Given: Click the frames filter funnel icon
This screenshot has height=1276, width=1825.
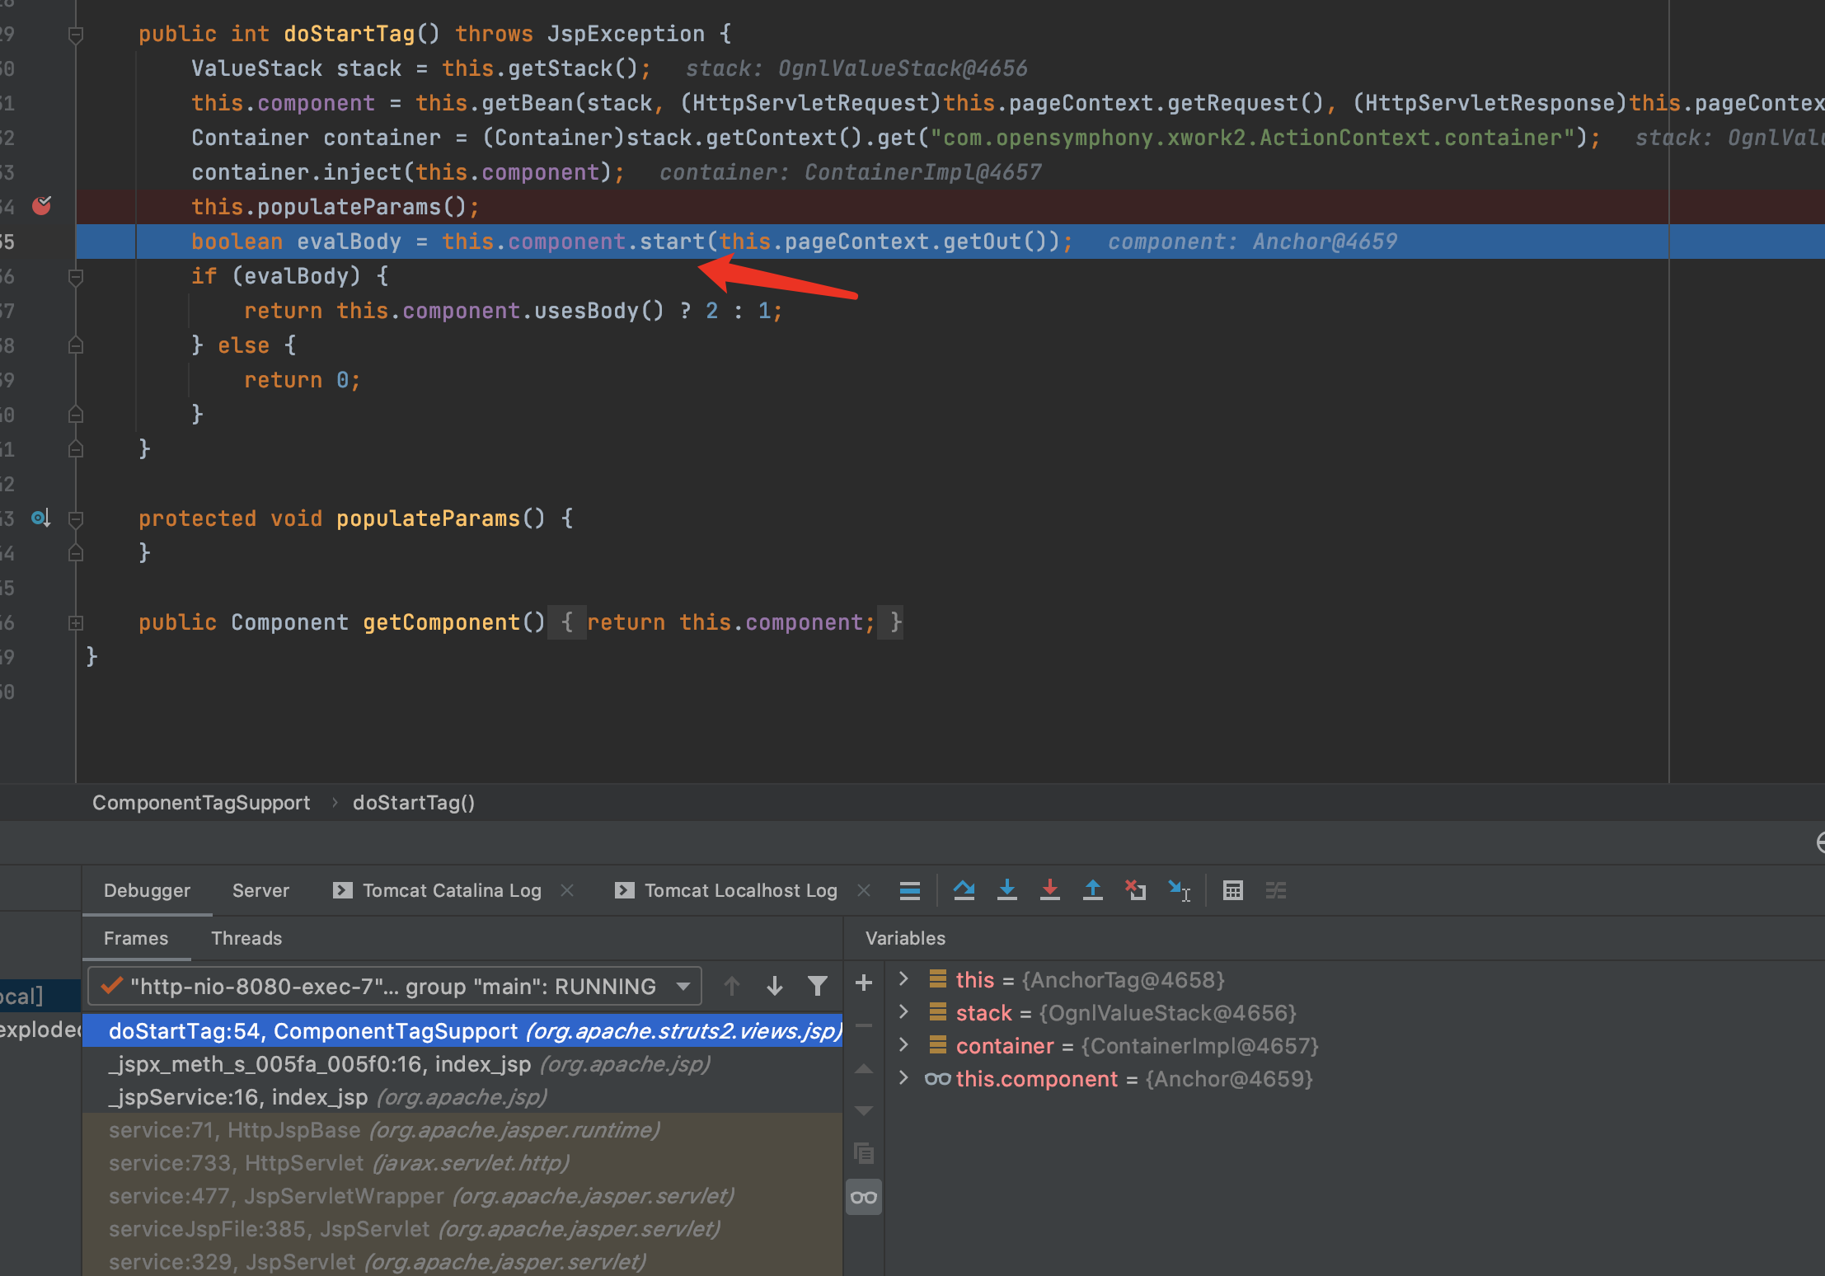Looking at the screenshot, I should tap(817, 986).
